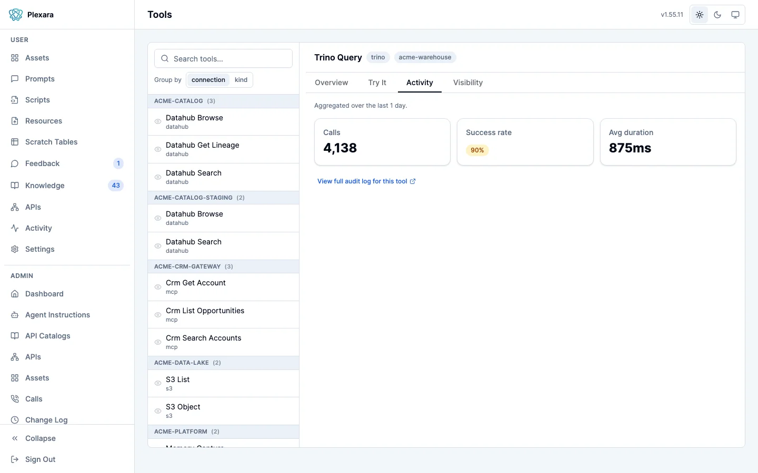Screen dimensions: 758x473
Task: Click the ACME-DATA-LAKE group header
Action: 223,363
